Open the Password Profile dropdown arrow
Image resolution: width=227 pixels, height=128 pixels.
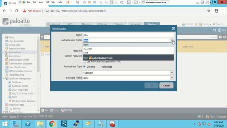[x=172, y=78]
